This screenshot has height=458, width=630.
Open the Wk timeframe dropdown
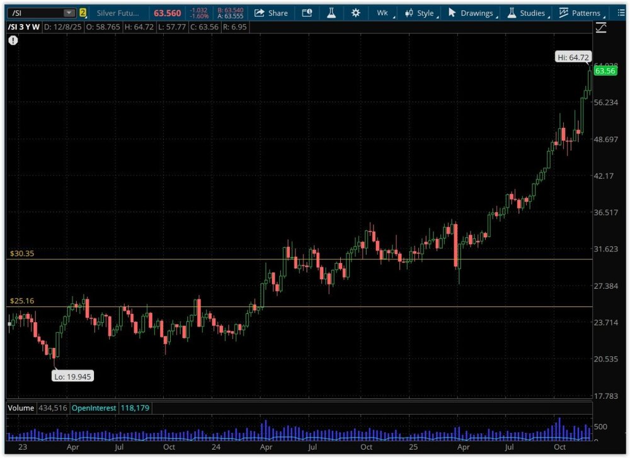pos(384,13)
